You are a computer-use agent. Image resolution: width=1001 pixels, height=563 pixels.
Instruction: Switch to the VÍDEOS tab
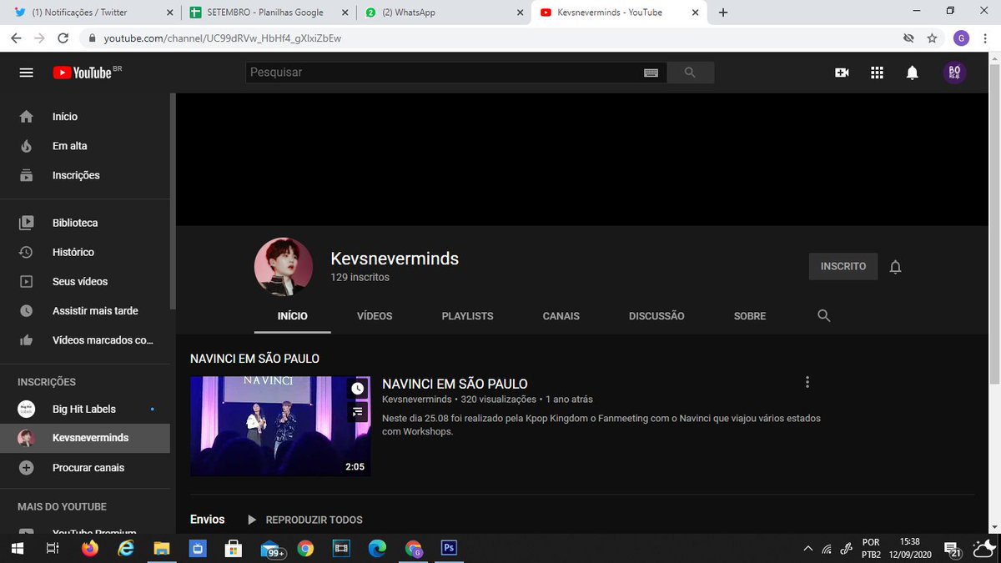375,316
